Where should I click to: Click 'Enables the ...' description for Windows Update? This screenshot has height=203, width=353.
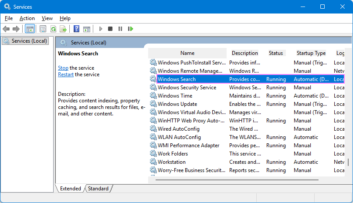245,104
